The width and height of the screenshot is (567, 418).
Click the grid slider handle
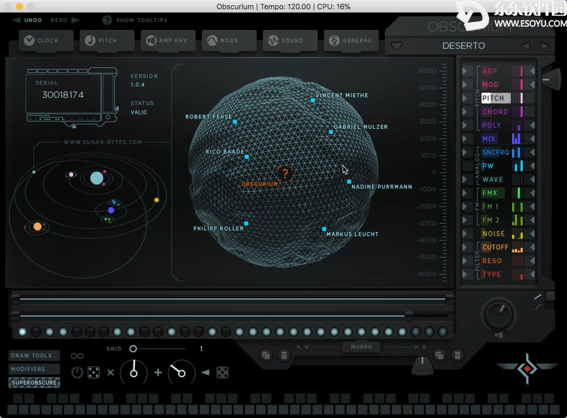pos(133,349)
